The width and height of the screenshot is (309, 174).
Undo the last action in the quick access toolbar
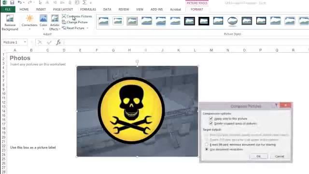19,2
